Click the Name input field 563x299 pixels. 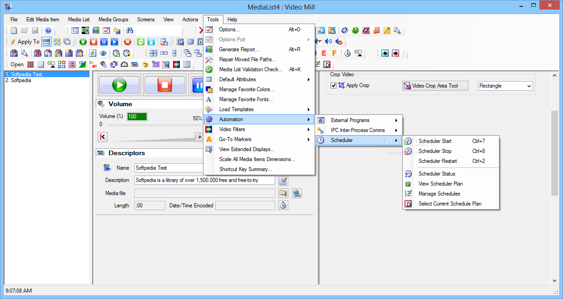point(169,168)
